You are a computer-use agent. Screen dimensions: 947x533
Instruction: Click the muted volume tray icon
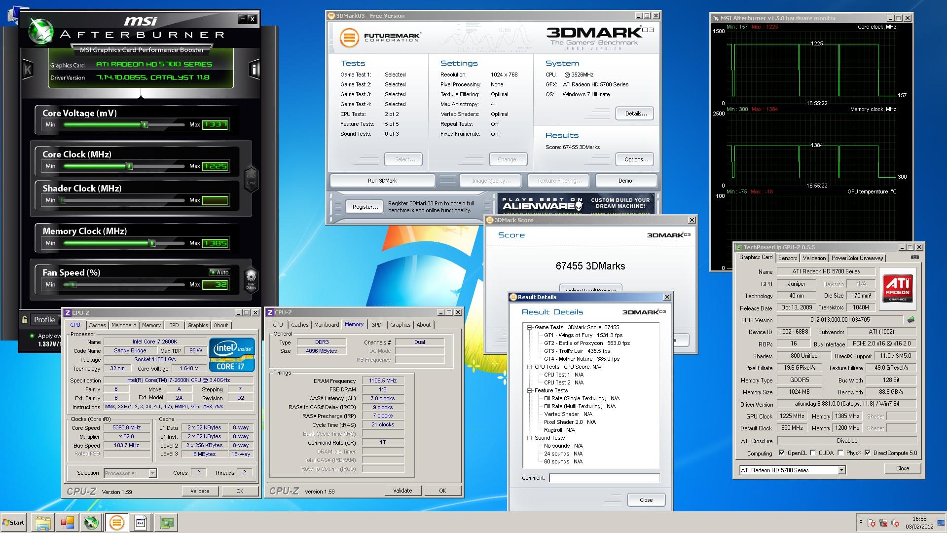[894, 523]
